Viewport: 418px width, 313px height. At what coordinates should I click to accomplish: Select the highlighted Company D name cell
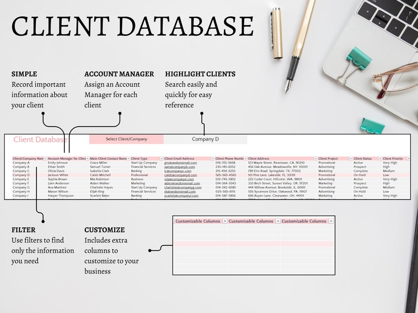21,175
